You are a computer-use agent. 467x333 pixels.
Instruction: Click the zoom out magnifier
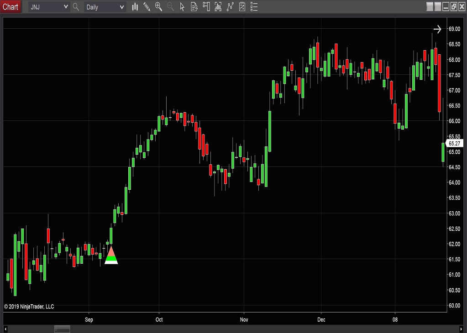tap(170, 7)
